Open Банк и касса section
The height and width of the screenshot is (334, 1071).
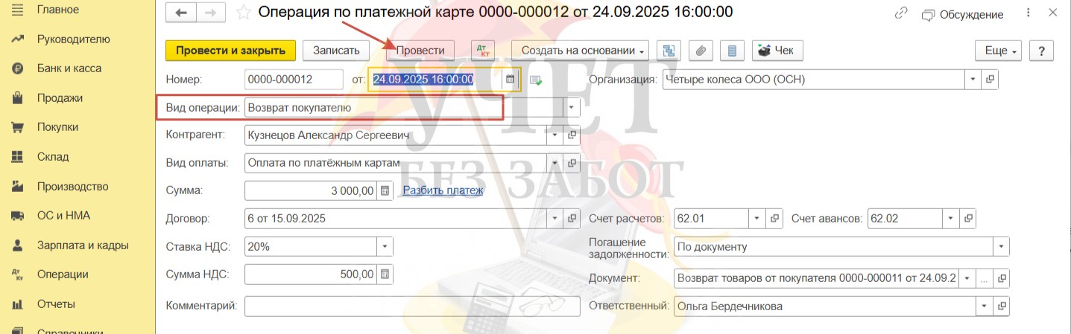[x=69, y=68]
